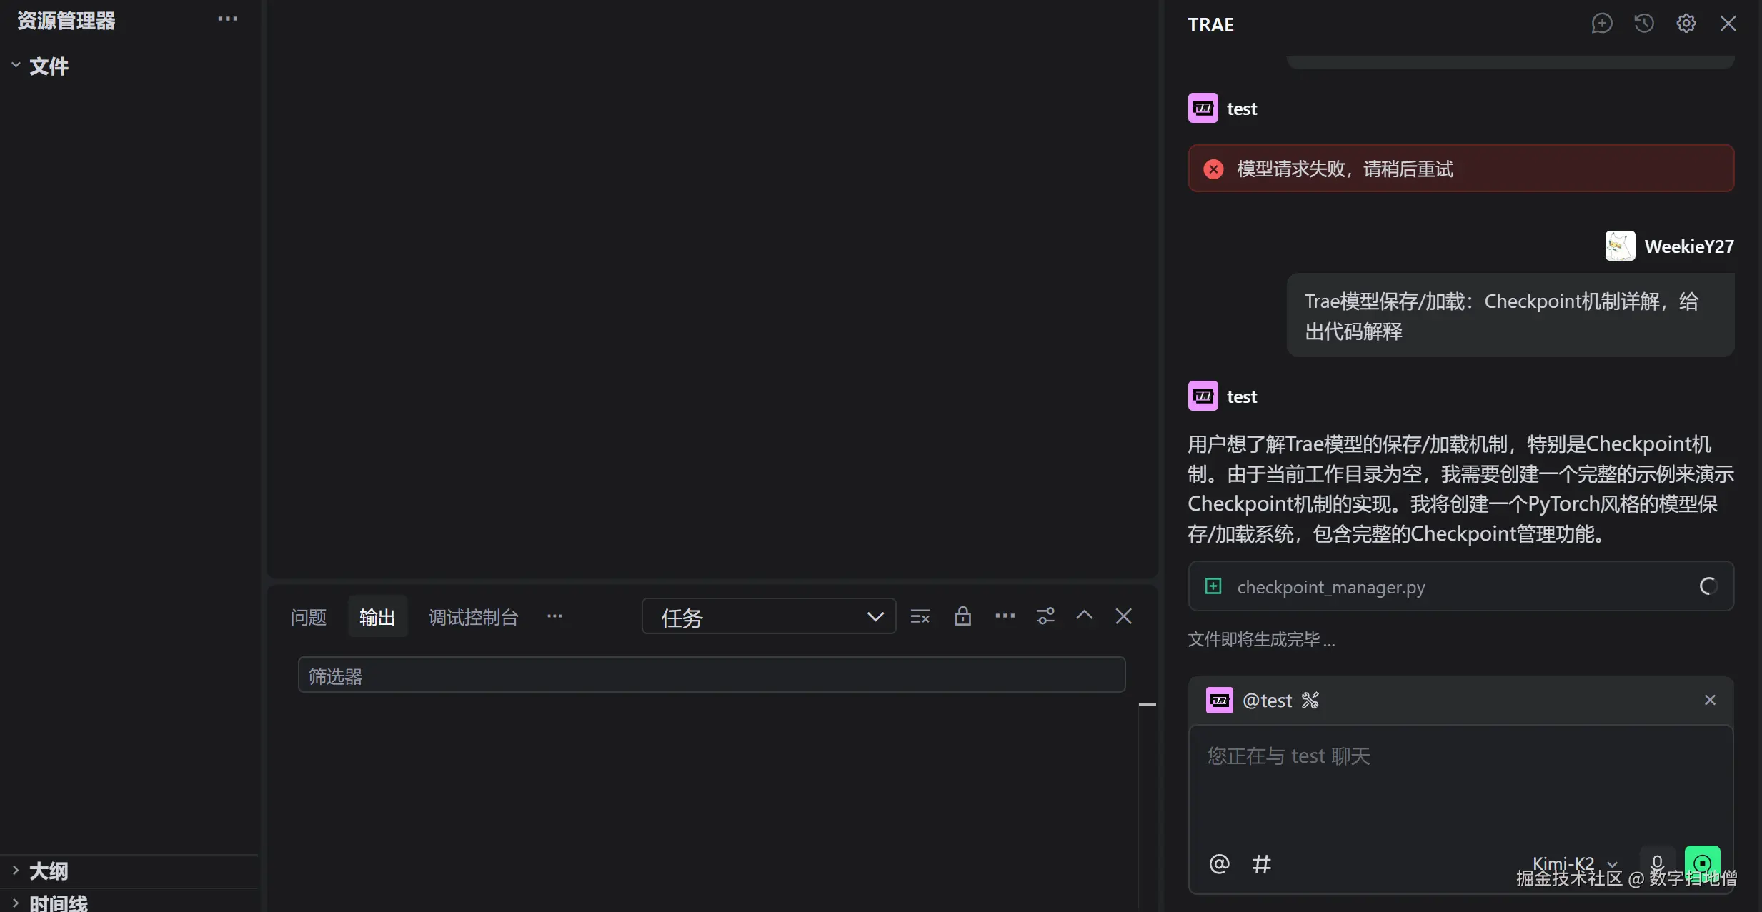Screen dimensions: 1762x912
Task: Click the green send button in chat
Action: 1702,863
